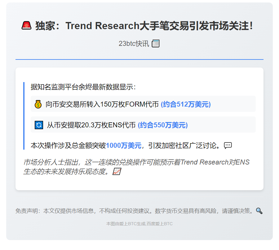Click the line 据知名监测平台余烬最新数据显示
This screenshot has width=279, height=250.
point(83,87)
